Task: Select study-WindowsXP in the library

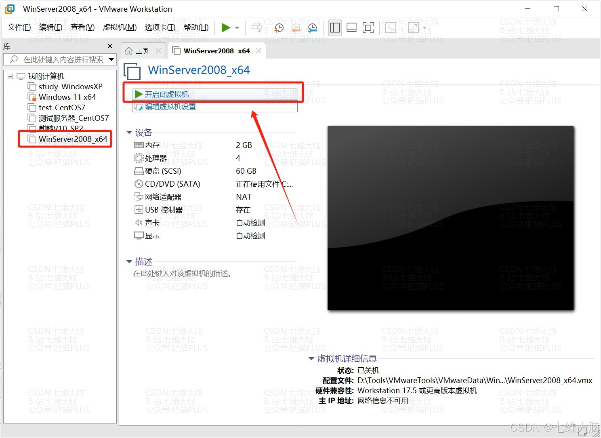Action: click(70, 86)
